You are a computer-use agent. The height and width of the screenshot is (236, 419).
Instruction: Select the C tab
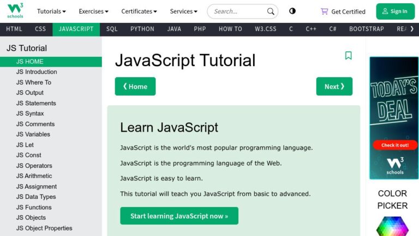click(x=291, y=29)
